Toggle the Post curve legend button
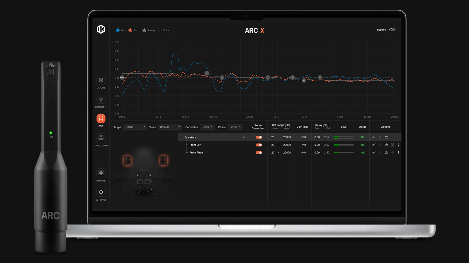The width and height of the screenshot is (469, 263). tap(130, 30)
